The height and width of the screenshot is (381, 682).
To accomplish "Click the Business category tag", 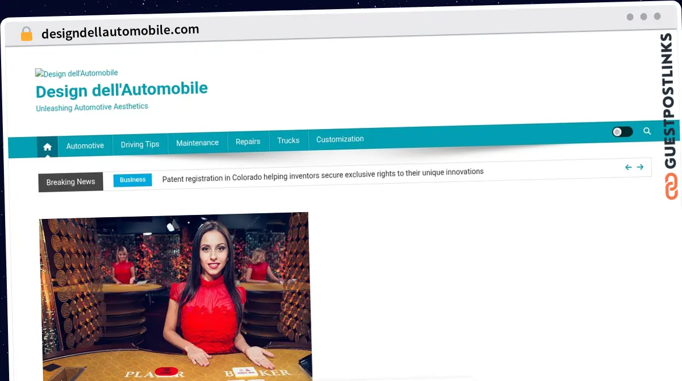I will coord(132,180).
